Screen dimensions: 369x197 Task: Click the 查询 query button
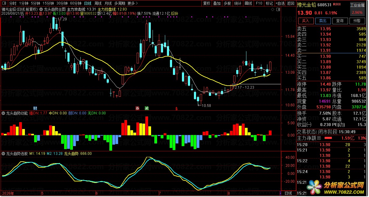coord(340,21)
